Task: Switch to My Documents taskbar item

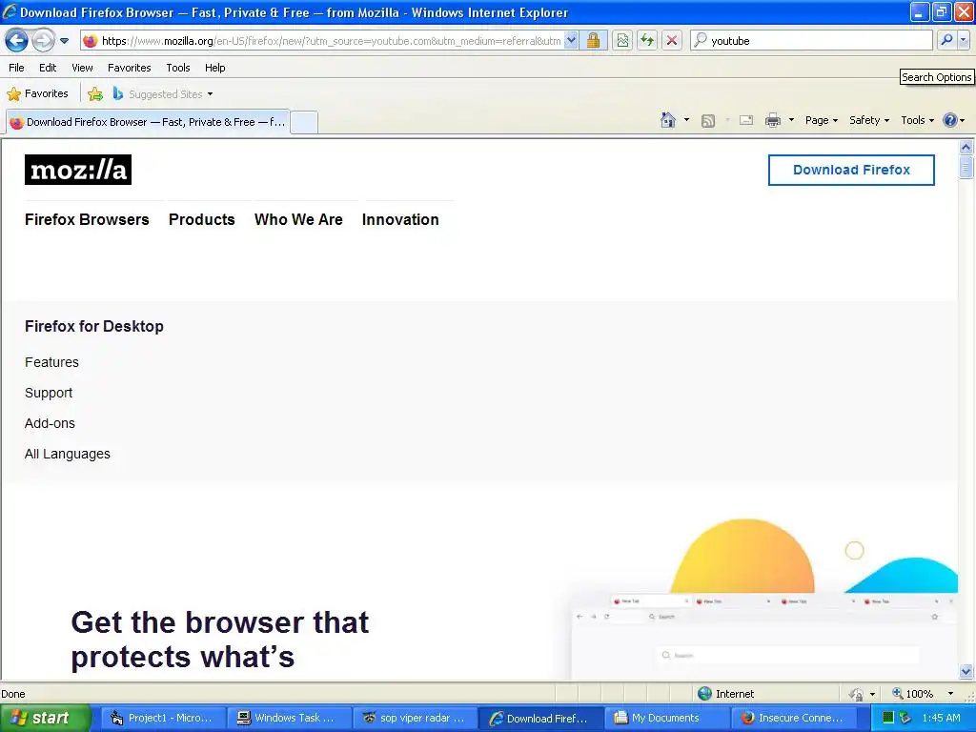Action: click(666, 718)
